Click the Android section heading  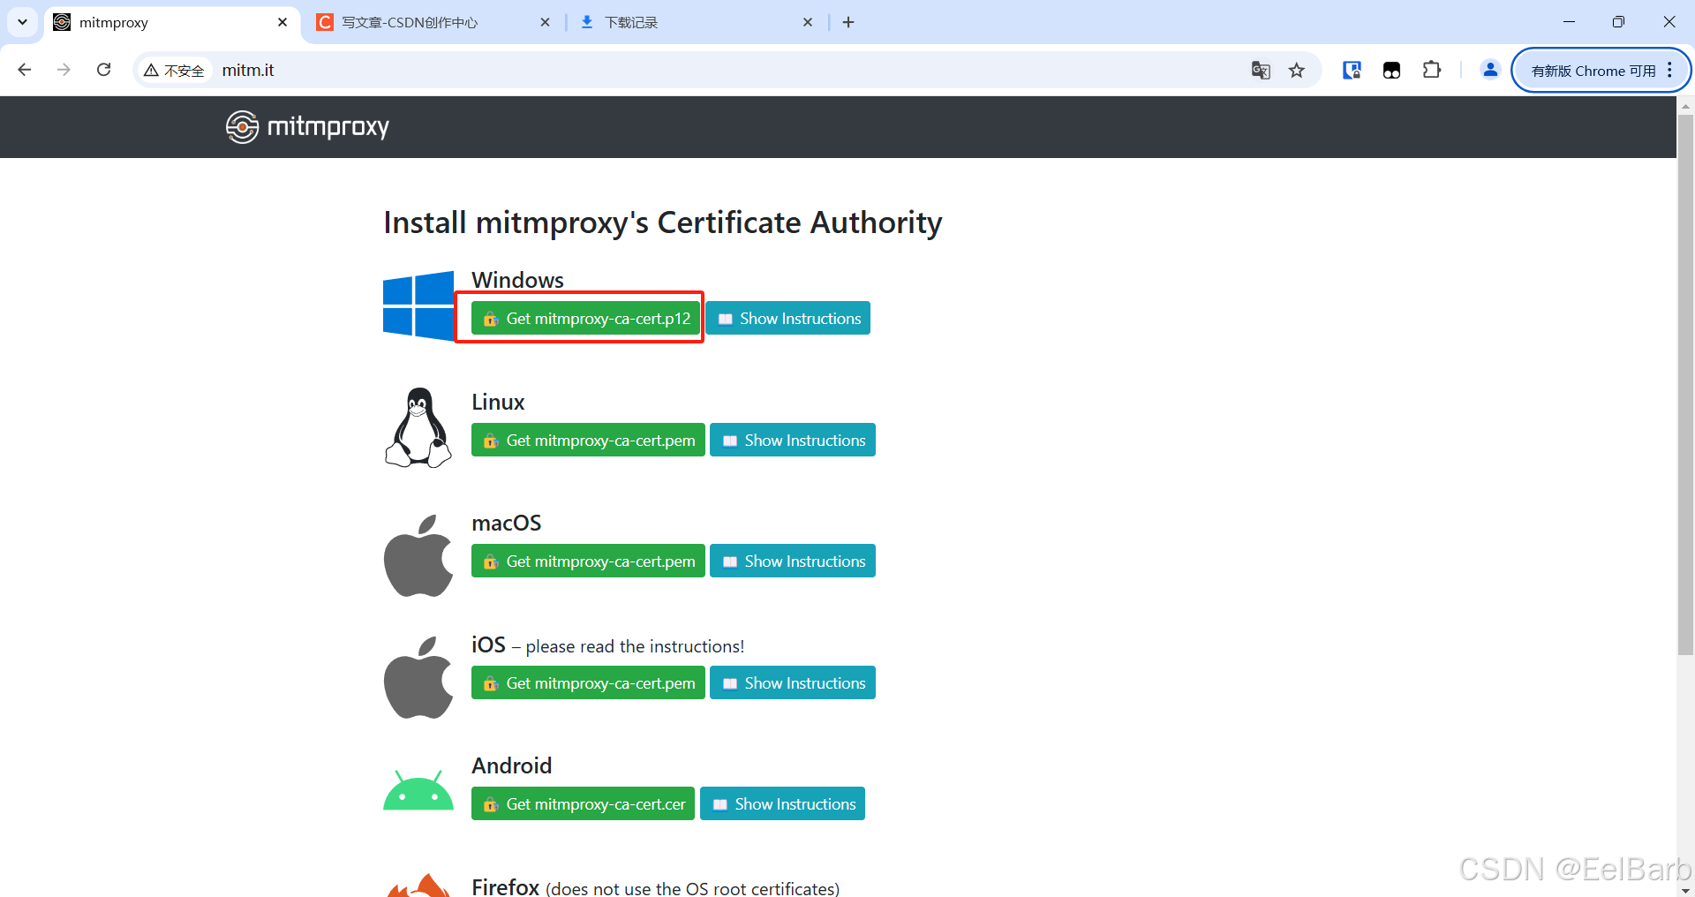(512, 765)
